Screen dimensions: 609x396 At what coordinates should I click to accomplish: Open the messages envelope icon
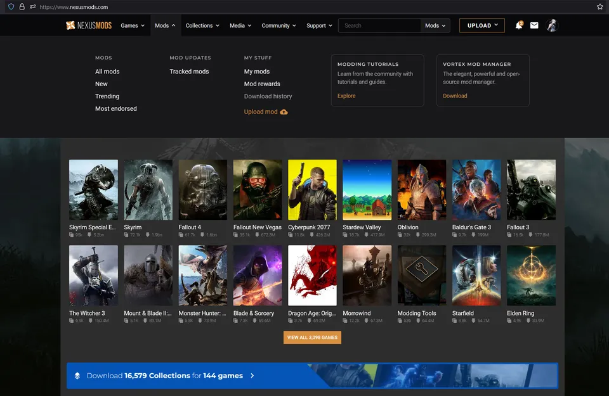(x=534, y=25)
